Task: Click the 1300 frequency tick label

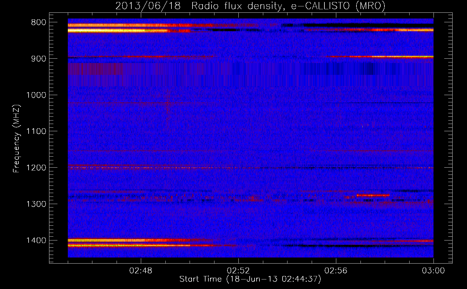Action: pos(36,204)
